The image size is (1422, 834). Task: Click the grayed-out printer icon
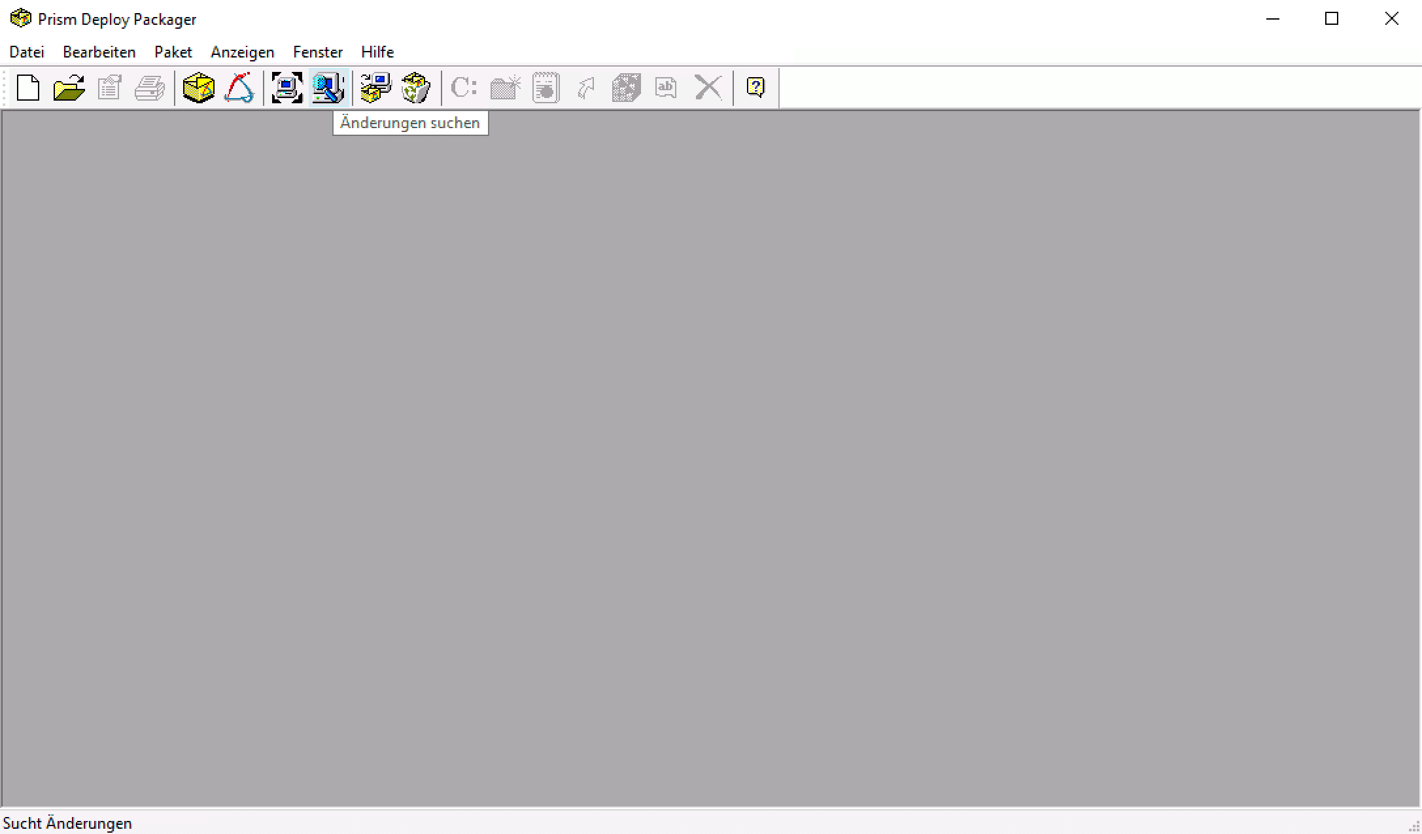tap(150, 88)
